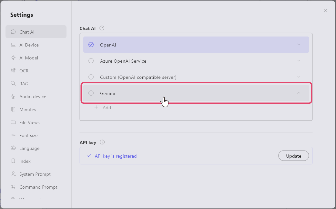Open the System Prompt settings

pos(35,174)
